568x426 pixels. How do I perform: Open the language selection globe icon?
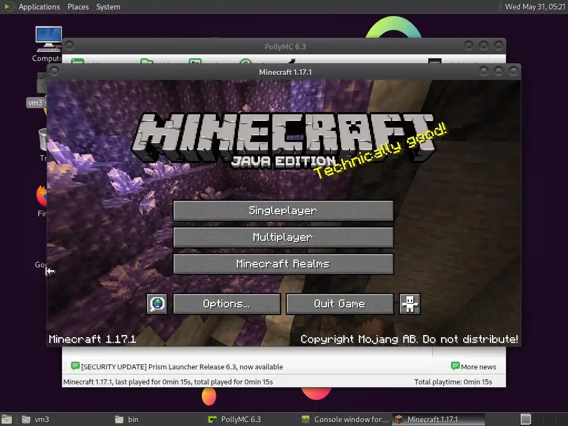(157, 304)
